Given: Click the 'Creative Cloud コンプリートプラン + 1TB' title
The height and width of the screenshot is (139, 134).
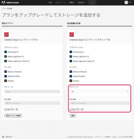Looking at the screenshot, I should pyautogui.click(x=90, y=40).
